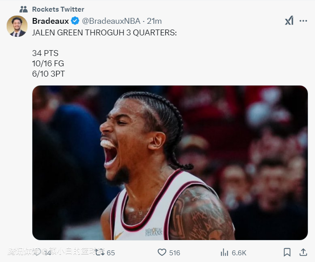Click the 21m post timestamp

(x=154, y=21)
